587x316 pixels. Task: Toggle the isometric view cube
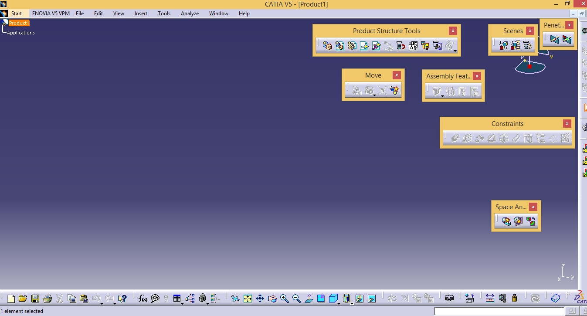click(333, 299)
